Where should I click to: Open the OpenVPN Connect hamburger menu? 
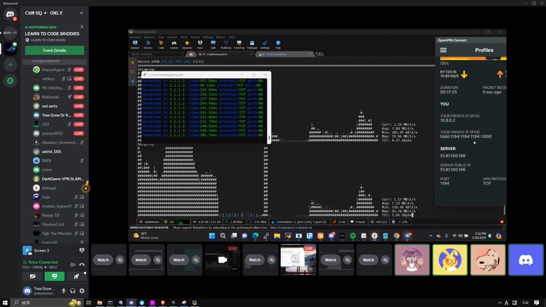tap(443, 50)
